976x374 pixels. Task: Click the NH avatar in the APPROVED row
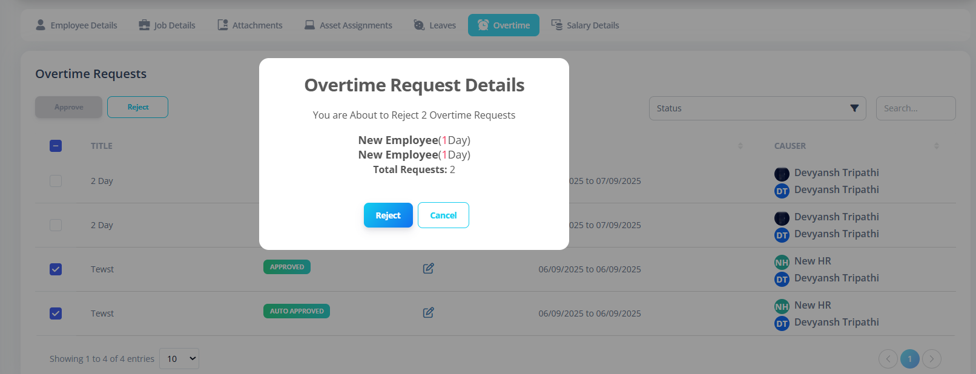[782, 262]
